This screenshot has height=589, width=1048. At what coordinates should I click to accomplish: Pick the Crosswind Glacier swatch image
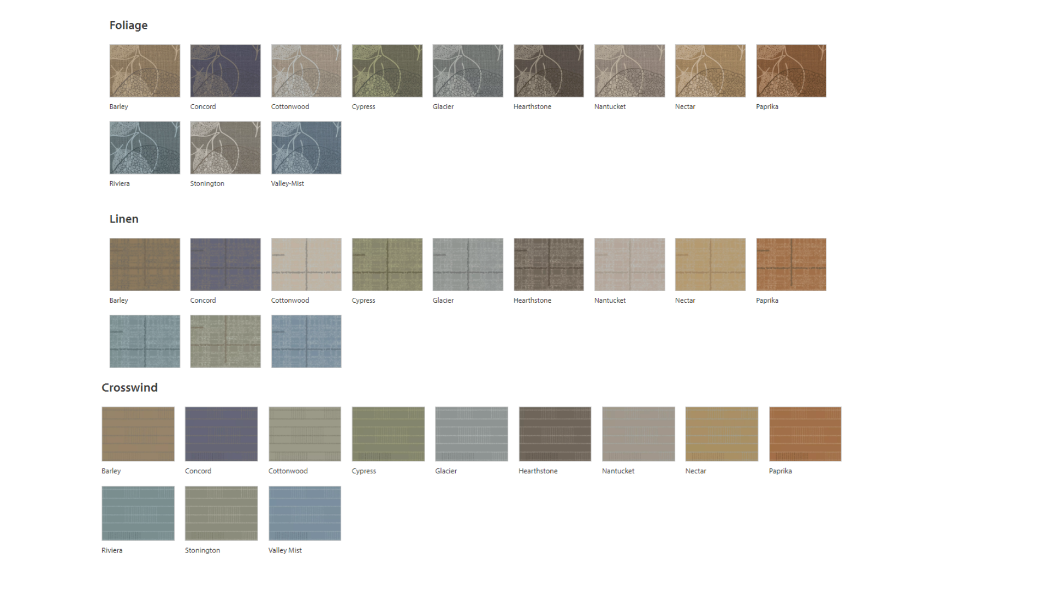[472, 434]
